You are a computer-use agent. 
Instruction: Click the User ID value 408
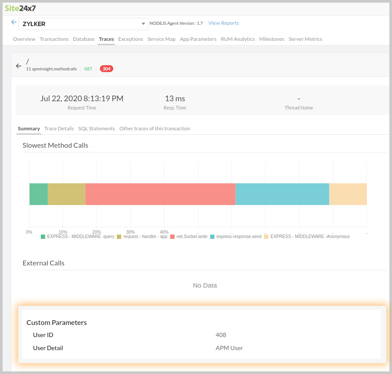point(221,335)
